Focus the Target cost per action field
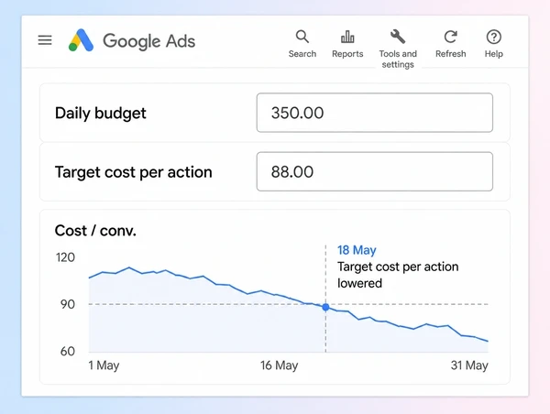The image size is (550, 414). pyautogui.click(x=375, y=171)
